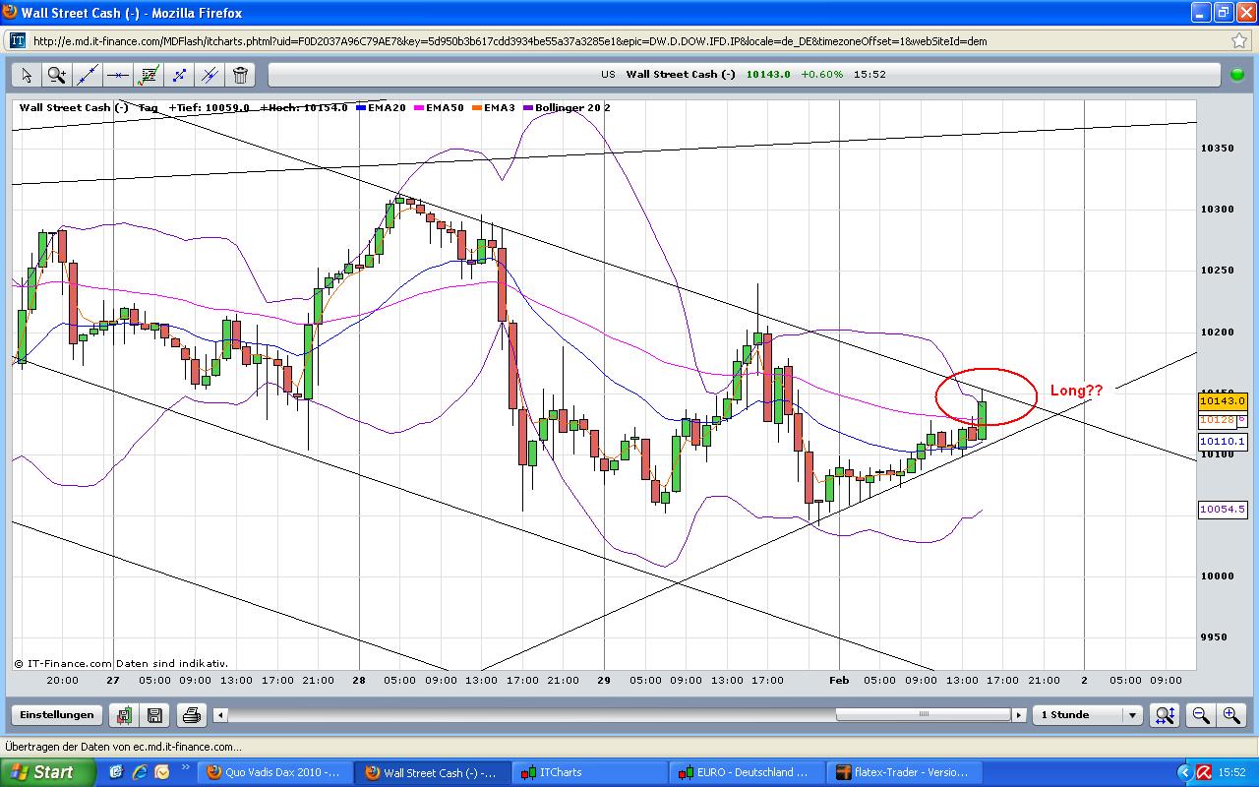Click the +0.60% change value
Screen dimensions: 1259x787
[821, 75]
